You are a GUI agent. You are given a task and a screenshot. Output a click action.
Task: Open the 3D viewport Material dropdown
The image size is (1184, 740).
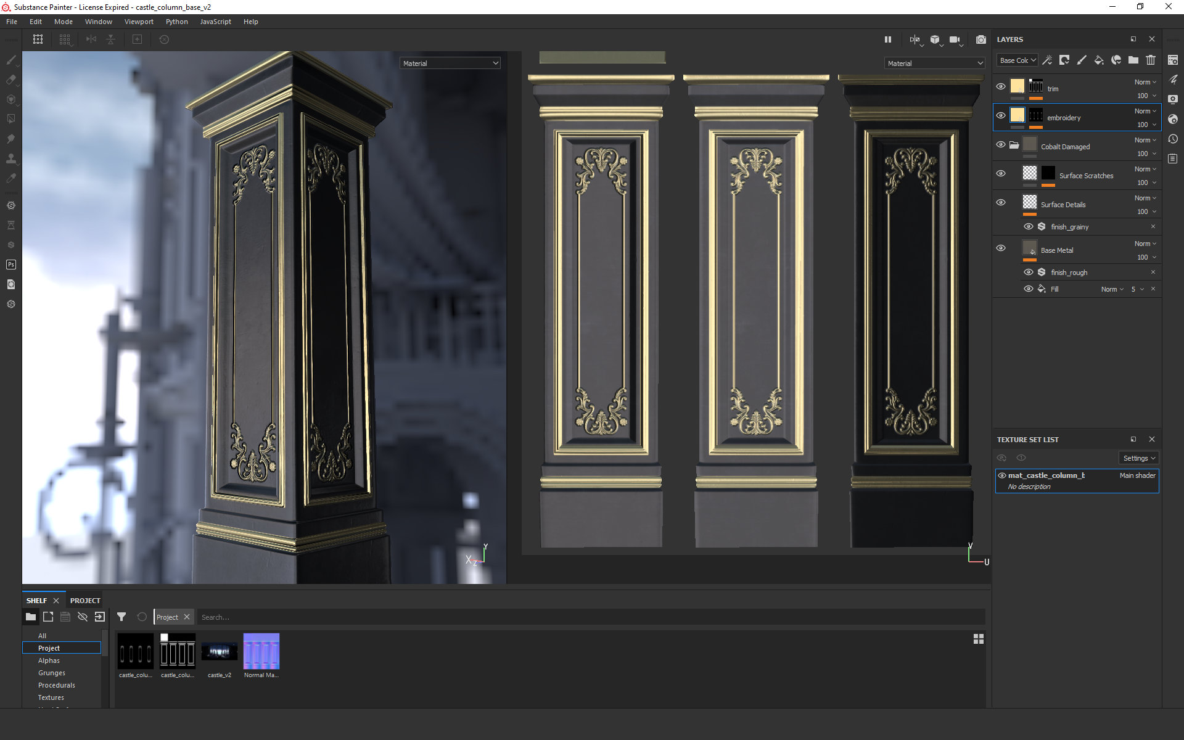tap(450, 64)
